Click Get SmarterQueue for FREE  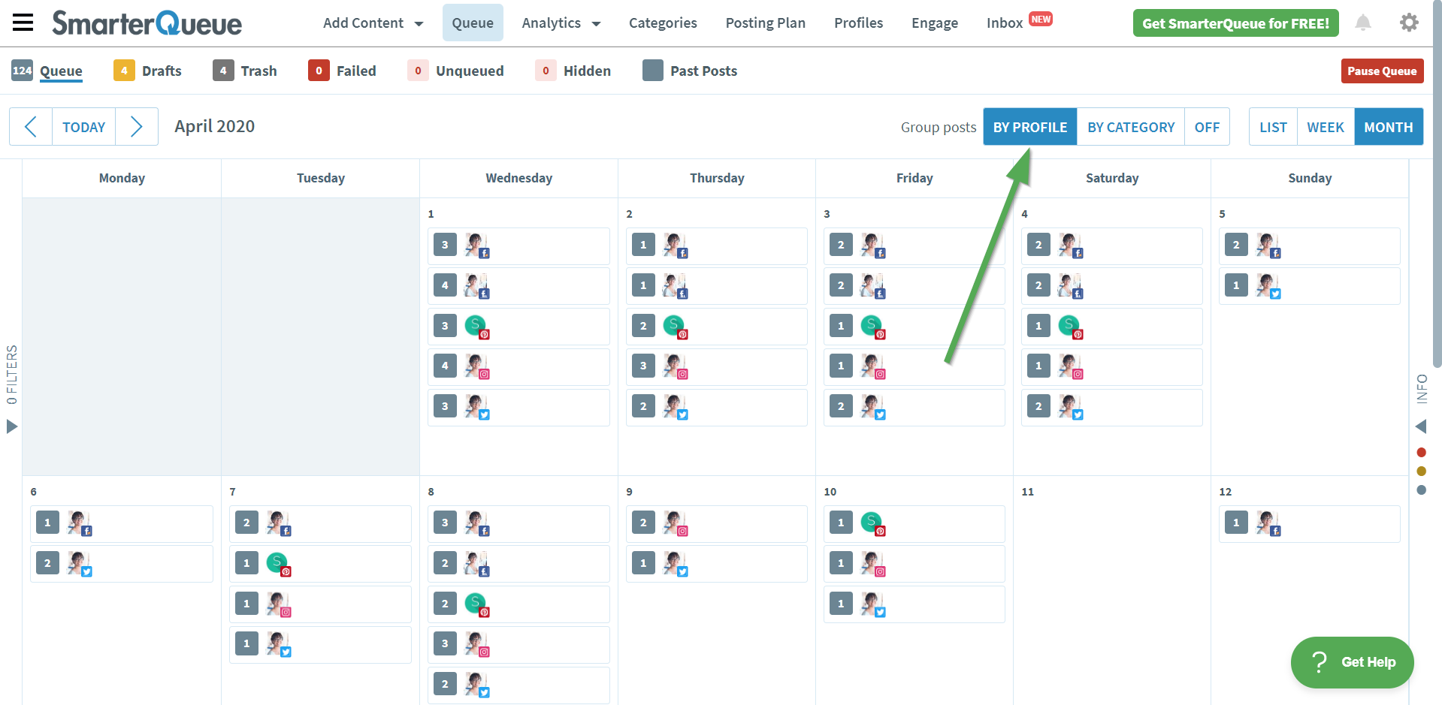click(1235, 23)
